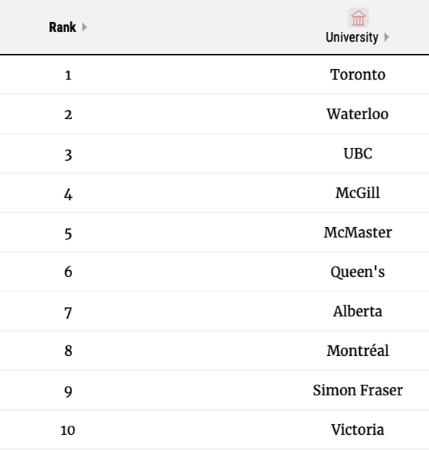Select the McGill university entry

[x=358, y=193]
